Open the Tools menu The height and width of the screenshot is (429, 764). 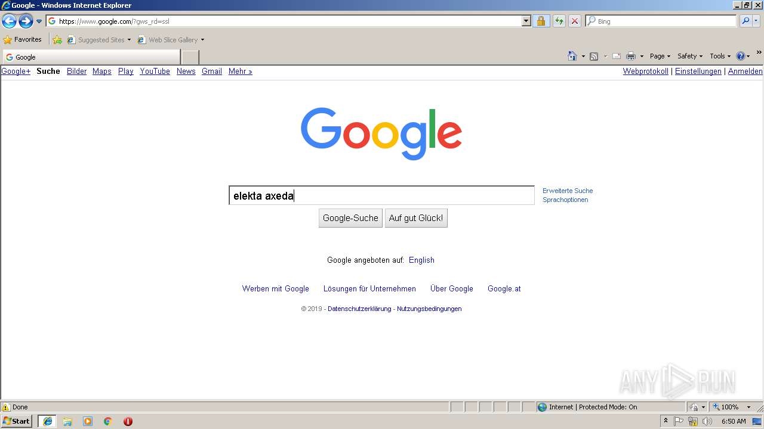point(720,56)
